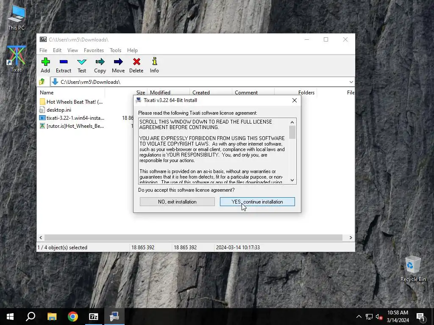This screenshot has width=434, height=325.
Task: Open Google Chrome from the taskbar
Action: pyautogui.click(x=73, y=317)
